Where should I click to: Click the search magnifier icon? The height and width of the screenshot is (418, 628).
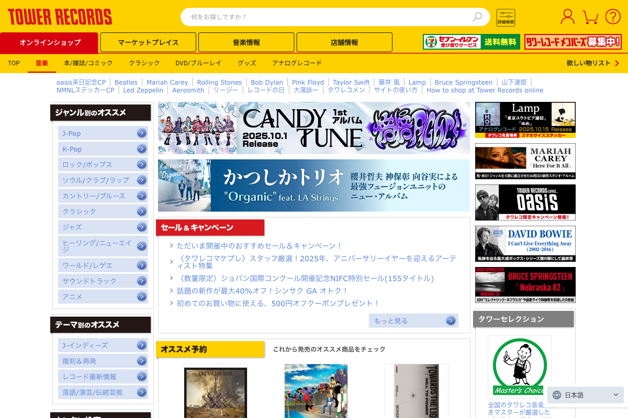pyautogui.click(x=477, y=17)
